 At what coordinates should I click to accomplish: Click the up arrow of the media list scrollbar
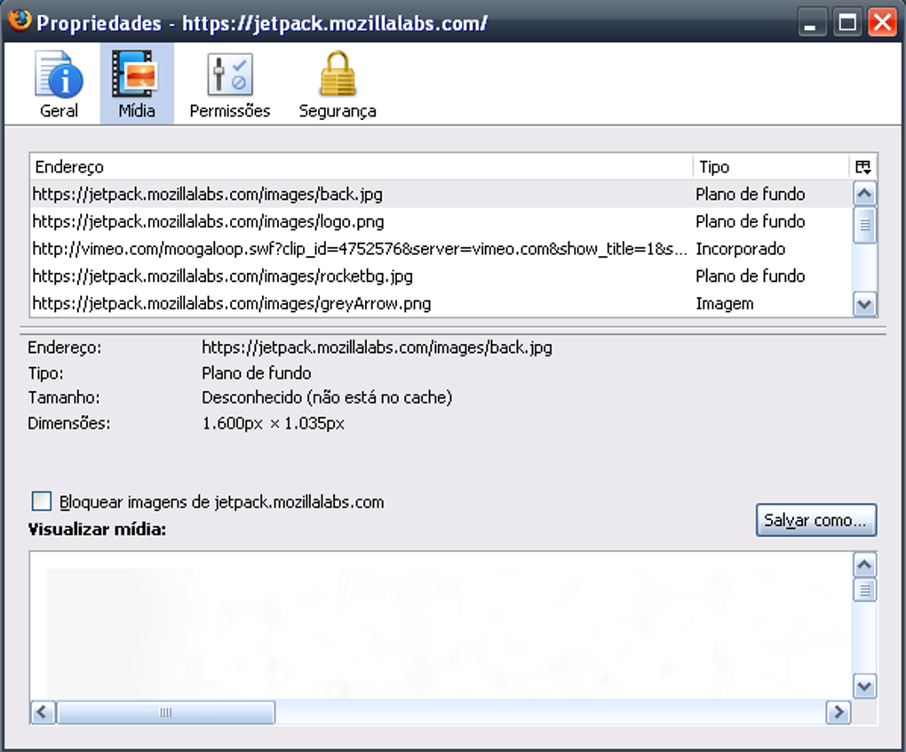[x=862, y=192]
